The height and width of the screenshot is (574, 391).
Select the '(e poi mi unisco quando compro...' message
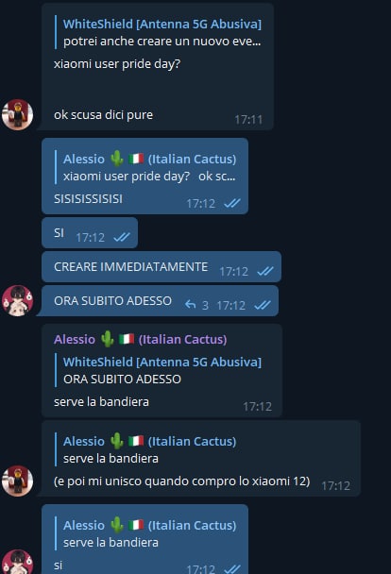181,481
